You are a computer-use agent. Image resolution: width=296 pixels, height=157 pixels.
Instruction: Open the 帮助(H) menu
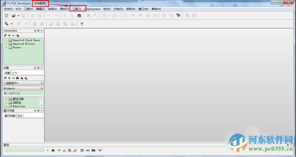[x=156, y=9]
